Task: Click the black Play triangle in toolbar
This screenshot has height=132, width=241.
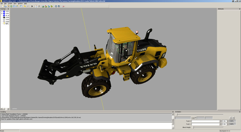Action: (x=32, y=6)
